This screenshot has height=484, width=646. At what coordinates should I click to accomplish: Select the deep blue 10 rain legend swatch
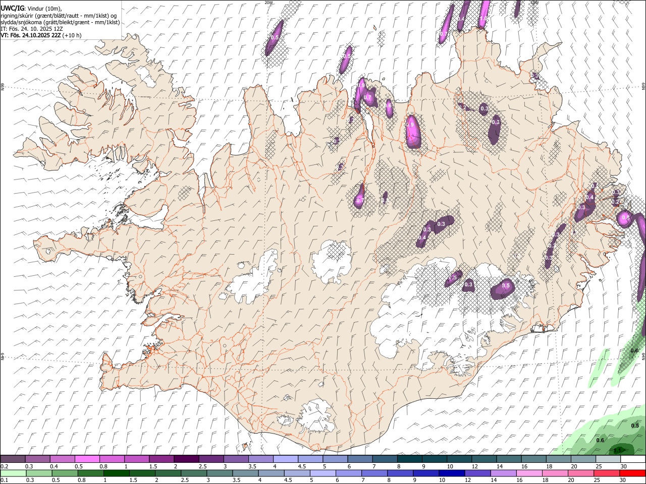pos(452,473)
